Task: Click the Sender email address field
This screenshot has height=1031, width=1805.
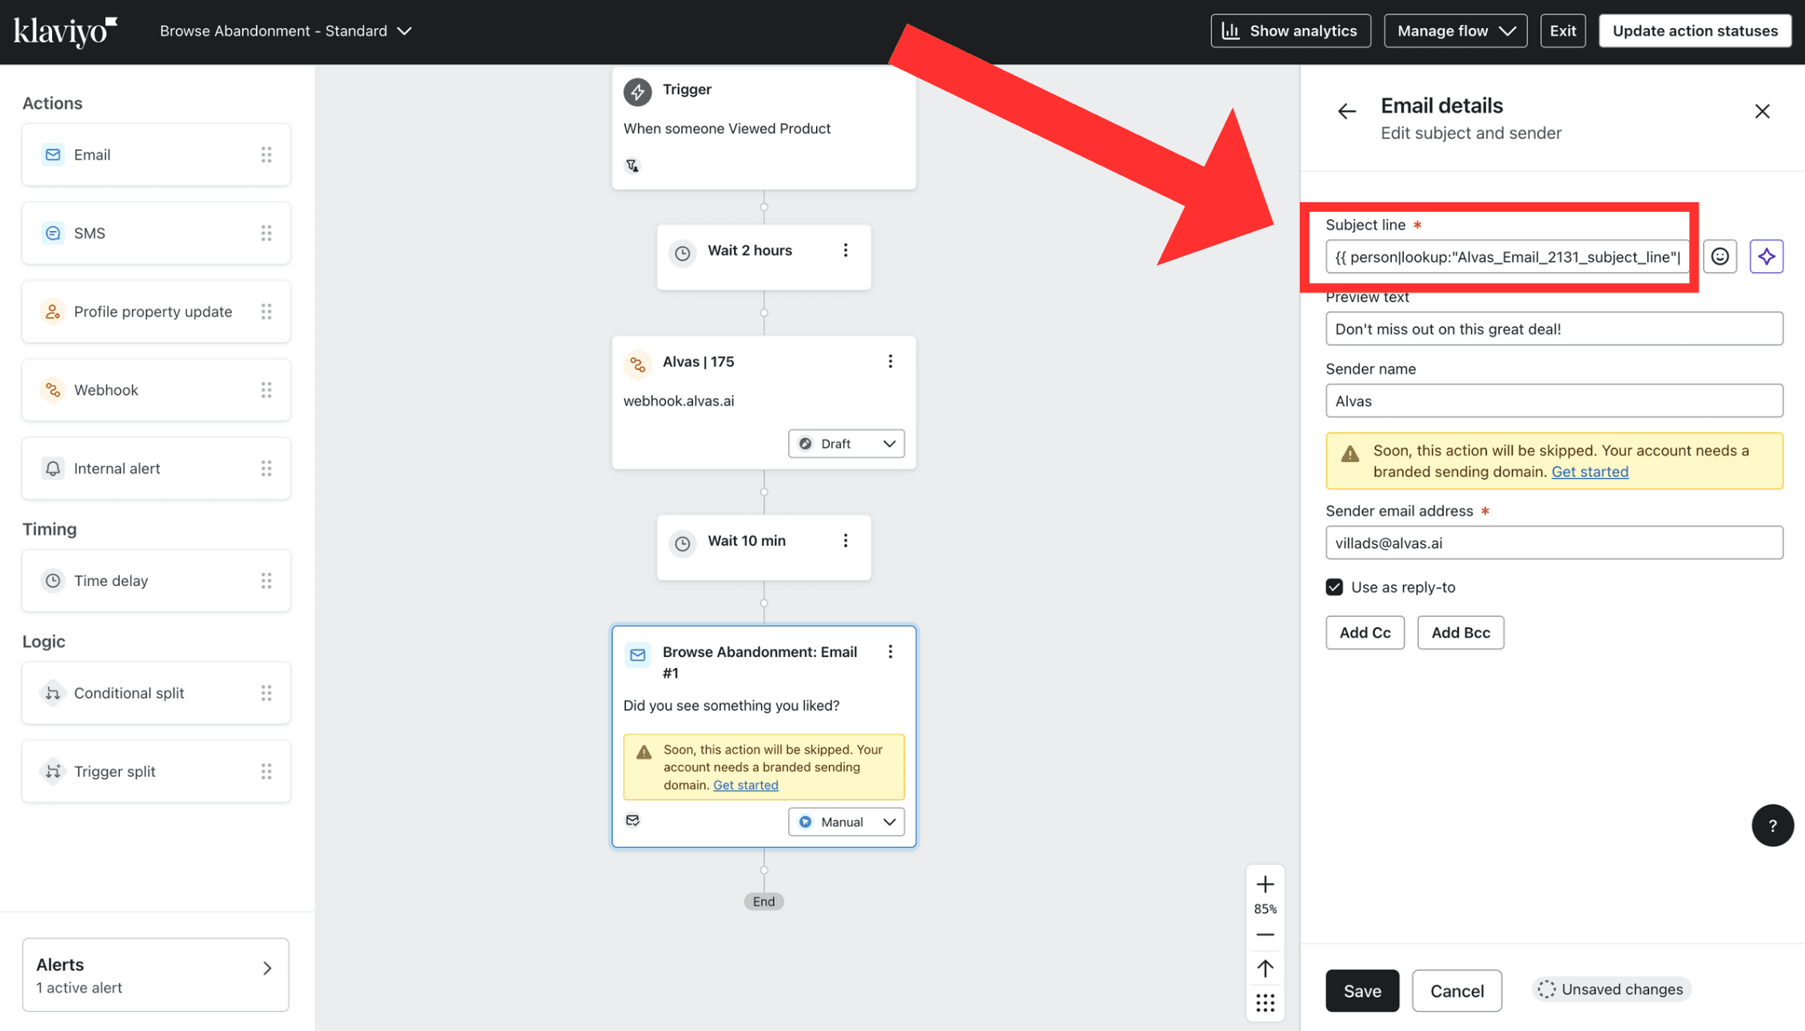Action: [1553, 543]
